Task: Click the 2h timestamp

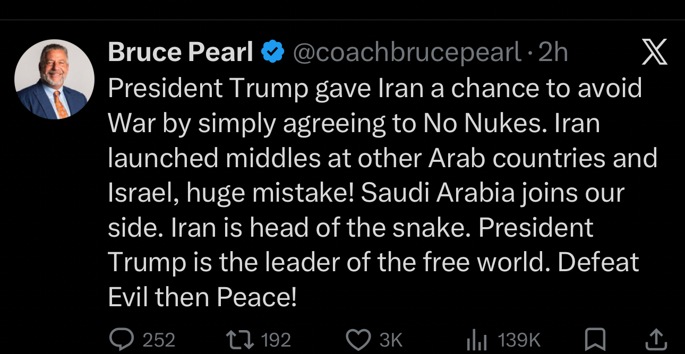Action: click(553, 53)
